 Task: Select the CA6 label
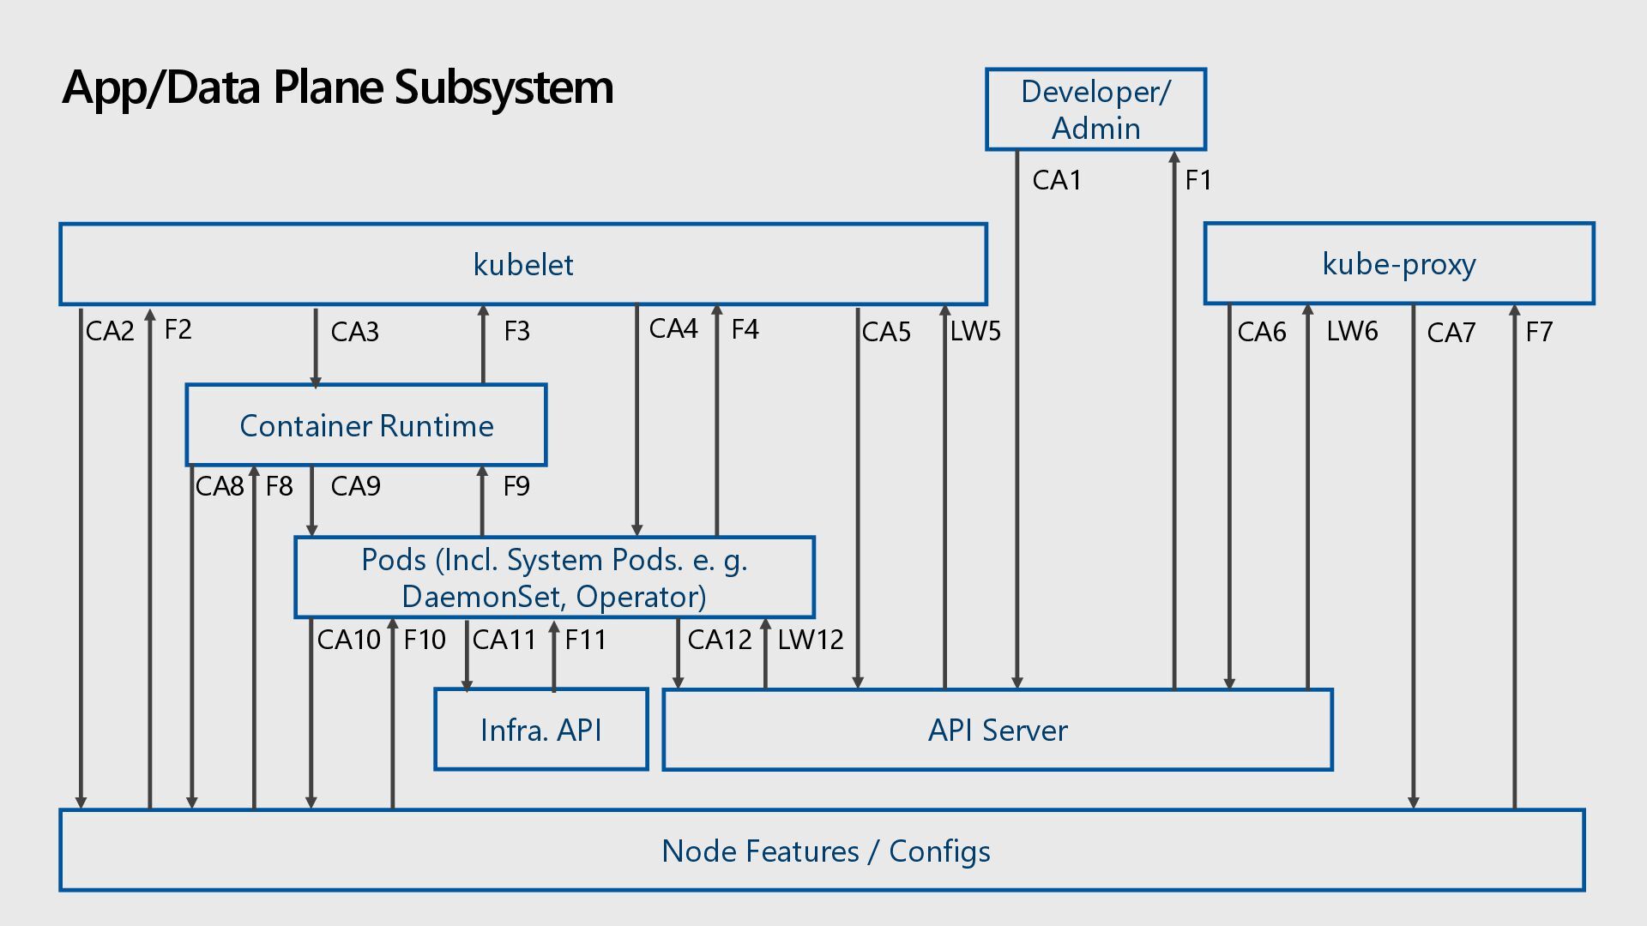tap(1262, 332)
